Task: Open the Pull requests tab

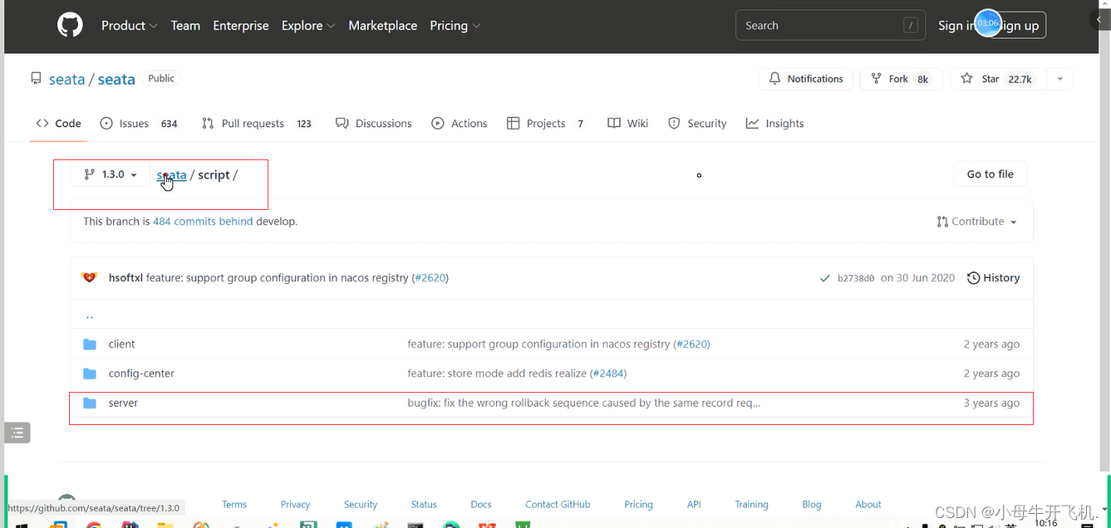Action: click(x=257, y=124)
